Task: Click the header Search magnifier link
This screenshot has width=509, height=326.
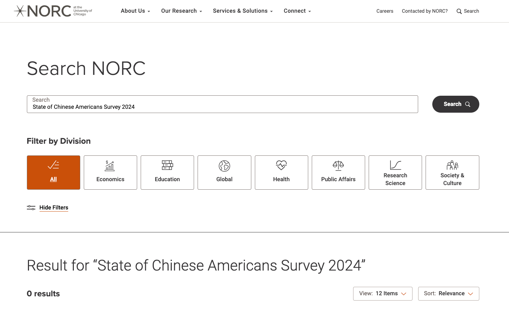Action: click(468, 11)
